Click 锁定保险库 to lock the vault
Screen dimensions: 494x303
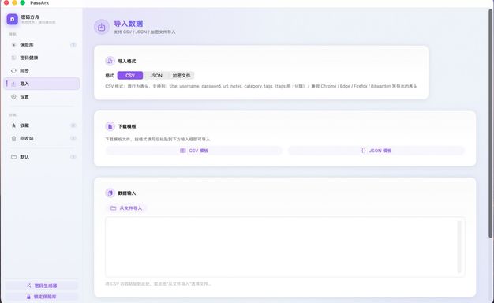42,297
